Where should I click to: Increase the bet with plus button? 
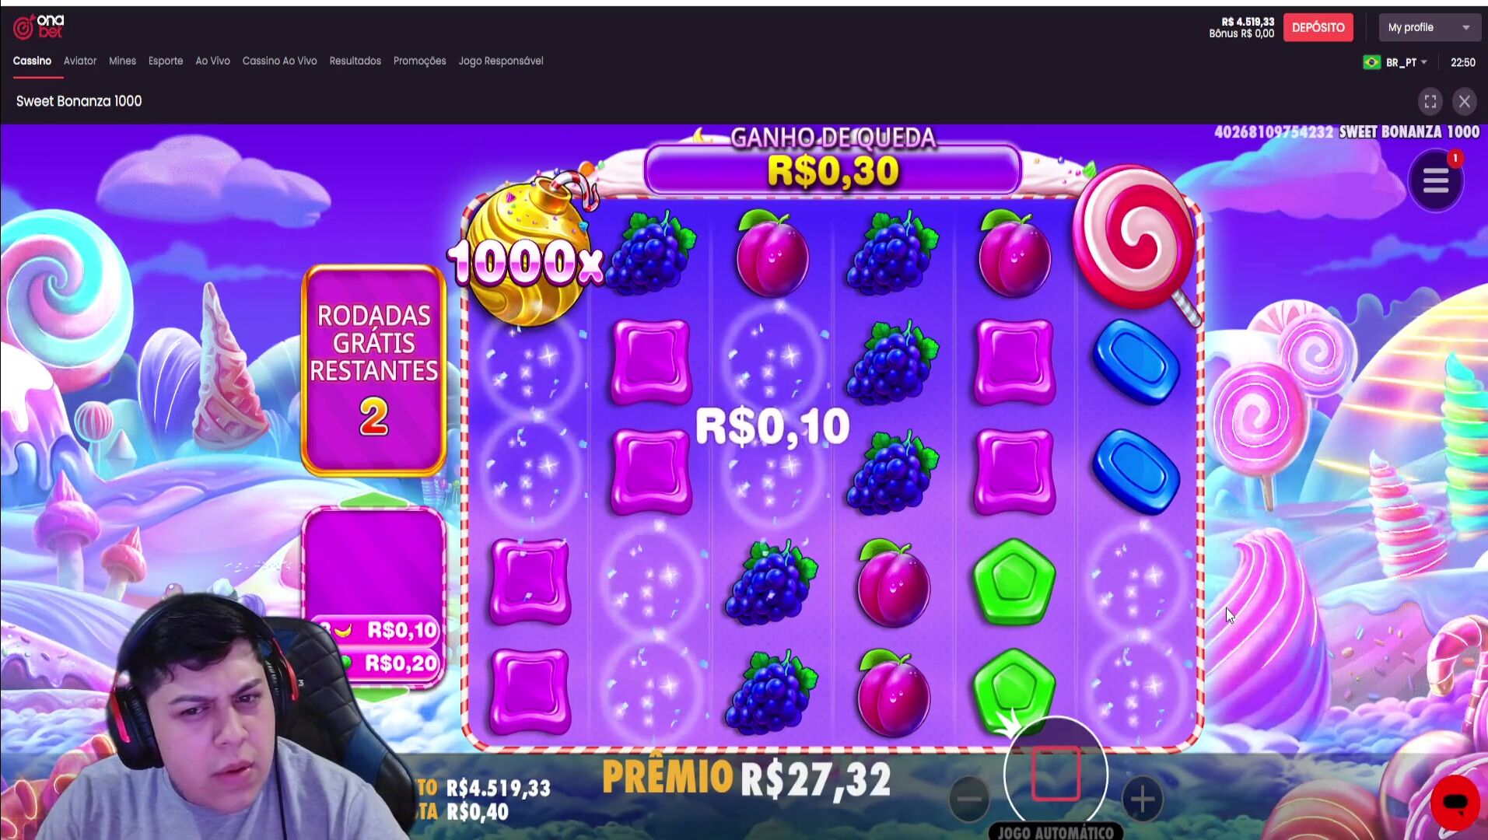1142,799
